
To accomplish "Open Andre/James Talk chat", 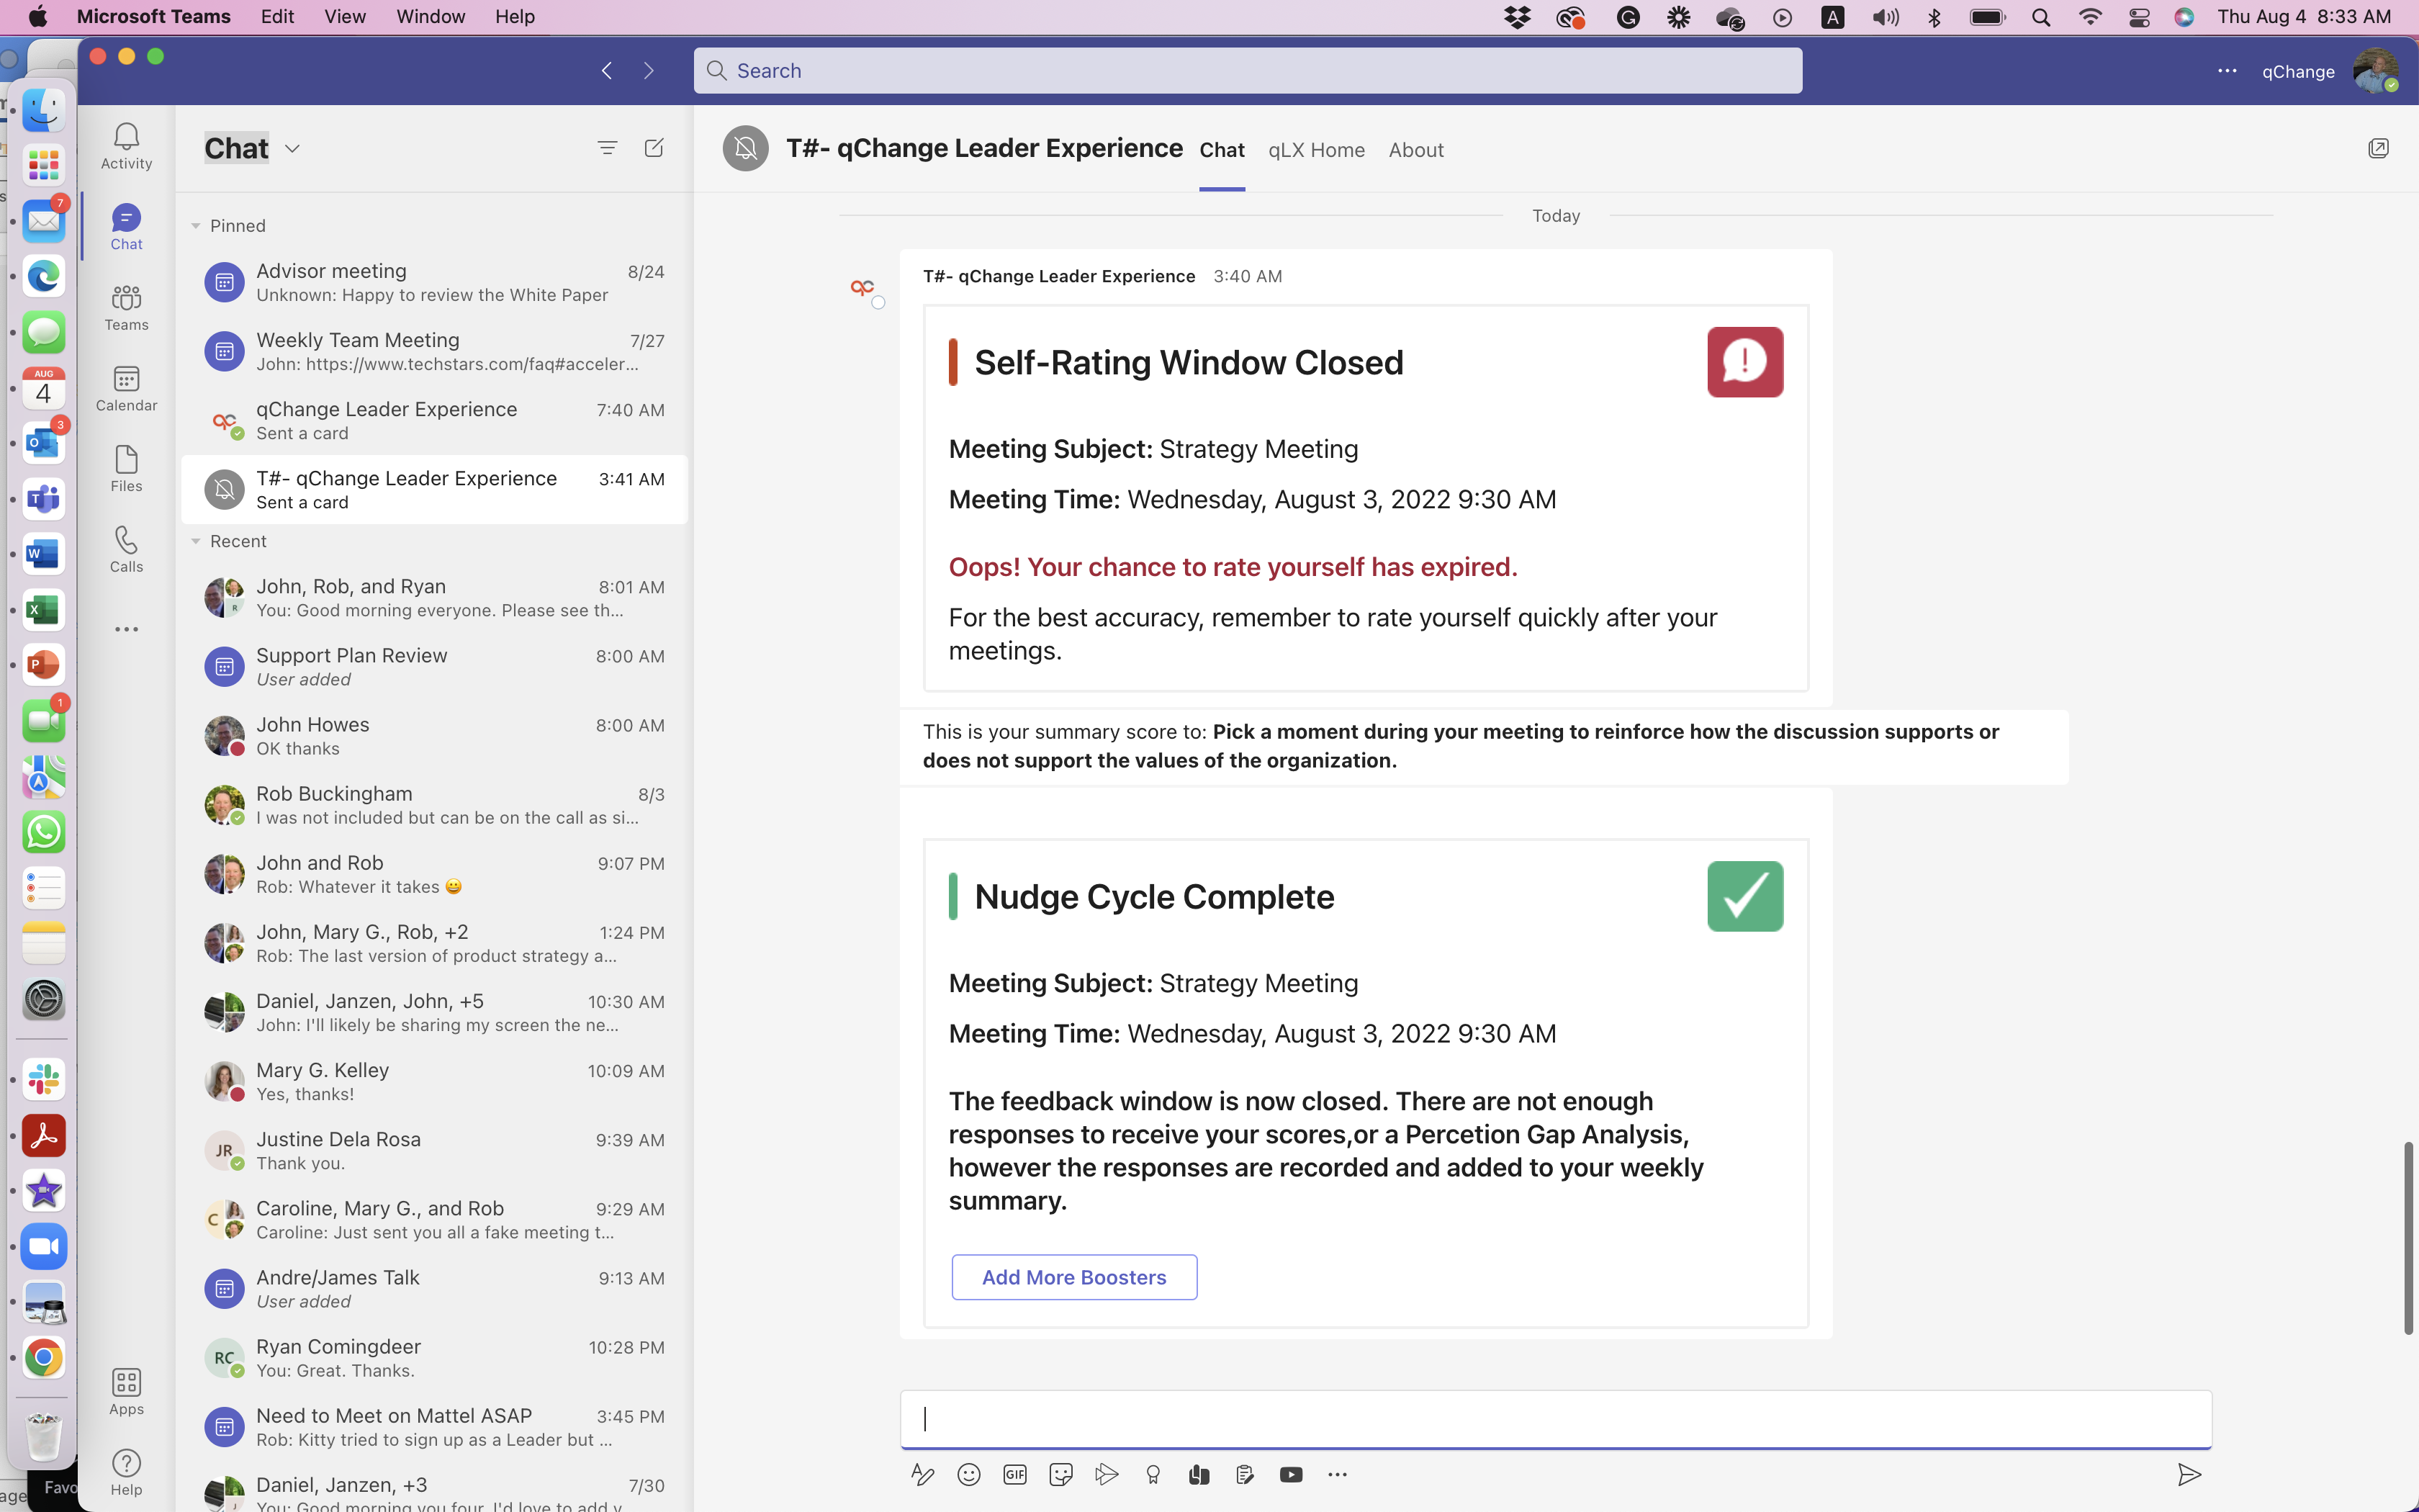I will 434,1288.
